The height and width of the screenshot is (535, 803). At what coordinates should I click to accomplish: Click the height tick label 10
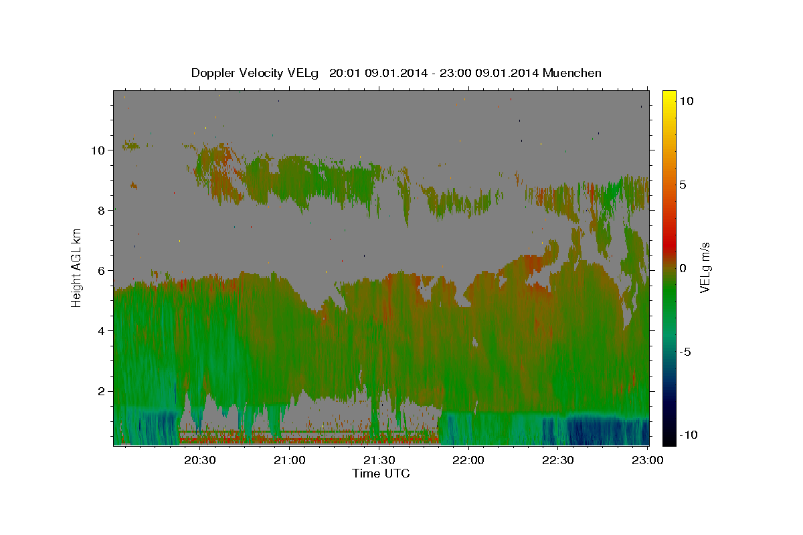pos(98,150)
